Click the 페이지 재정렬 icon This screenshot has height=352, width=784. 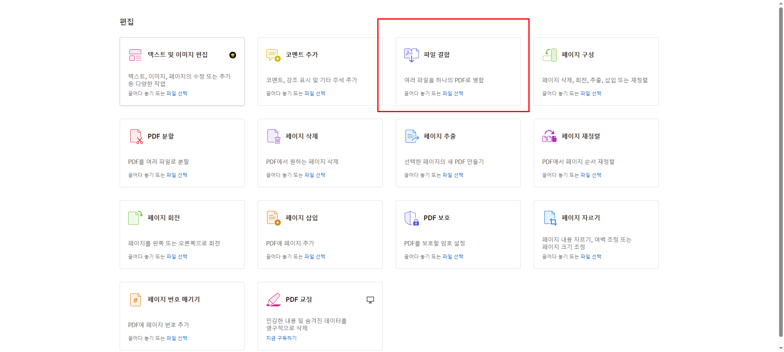tap(549, 137)
